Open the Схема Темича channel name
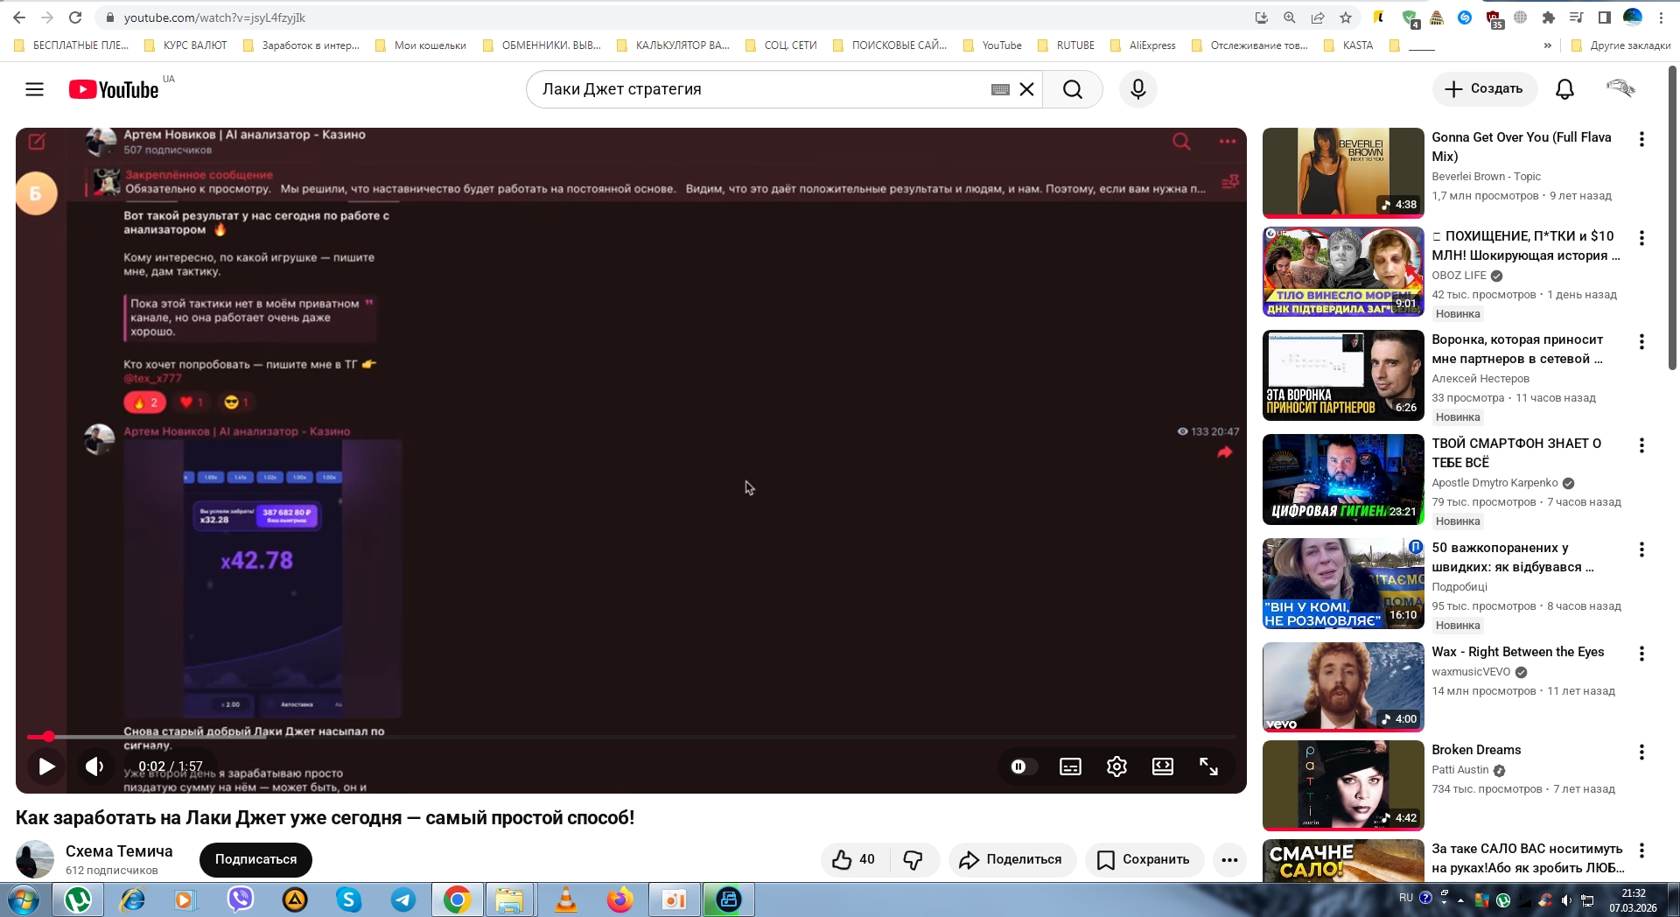Viewport: 1680px width, 917px height. [x=119, y=851]
